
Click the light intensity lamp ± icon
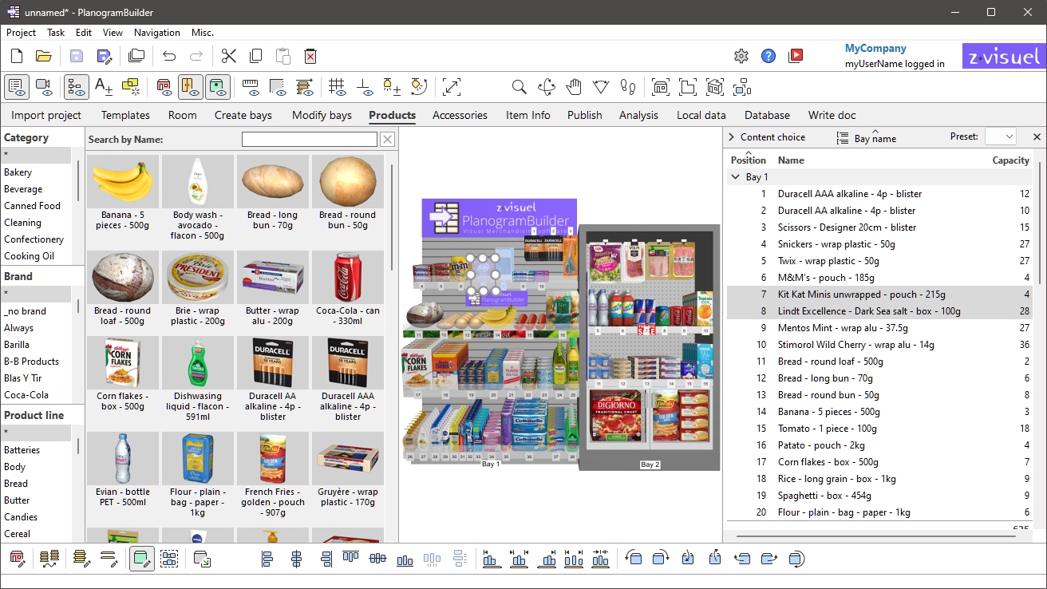[391, 86]
